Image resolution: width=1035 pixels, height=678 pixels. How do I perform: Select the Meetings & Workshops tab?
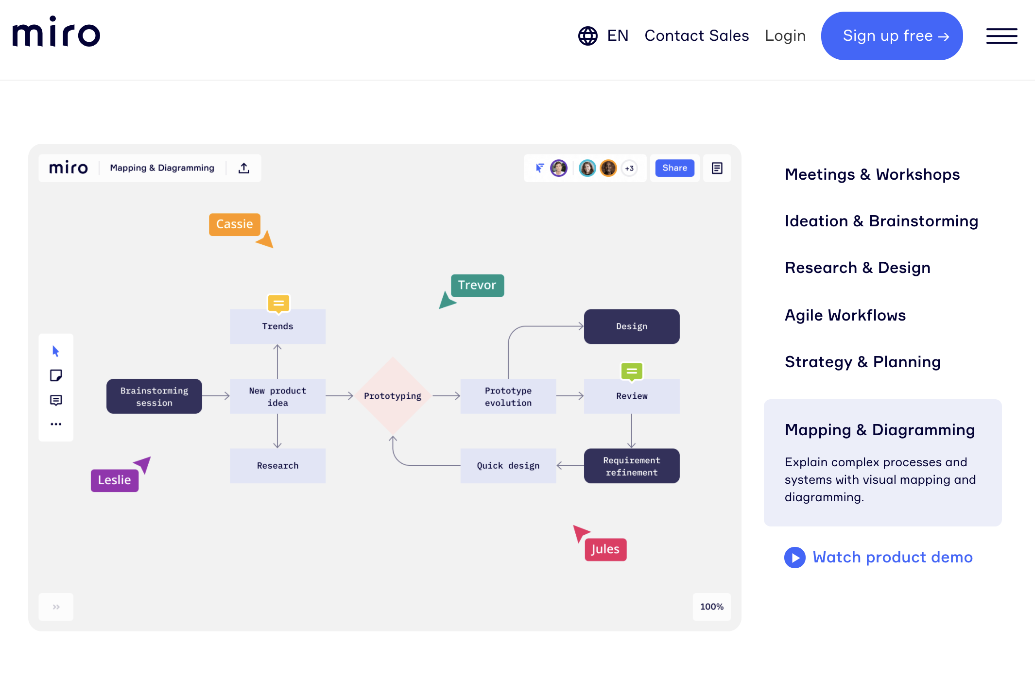click(x=872, y=174)
